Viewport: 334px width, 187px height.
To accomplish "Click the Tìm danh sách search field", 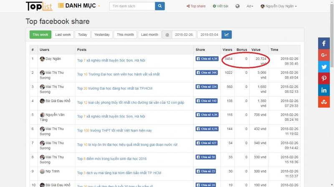I will pyautogui.click(x=132, y=6).
